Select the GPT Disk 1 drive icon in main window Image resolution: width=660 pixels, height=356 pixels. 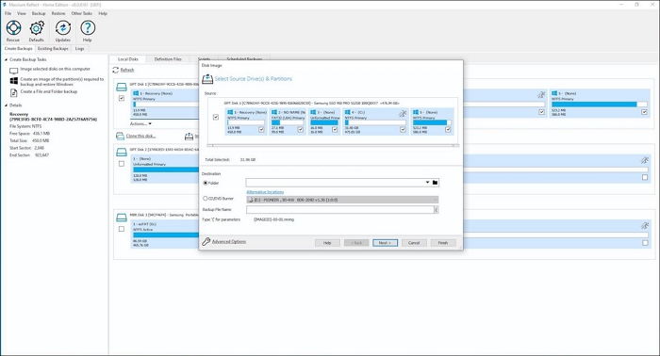click(x=122, y=87)
